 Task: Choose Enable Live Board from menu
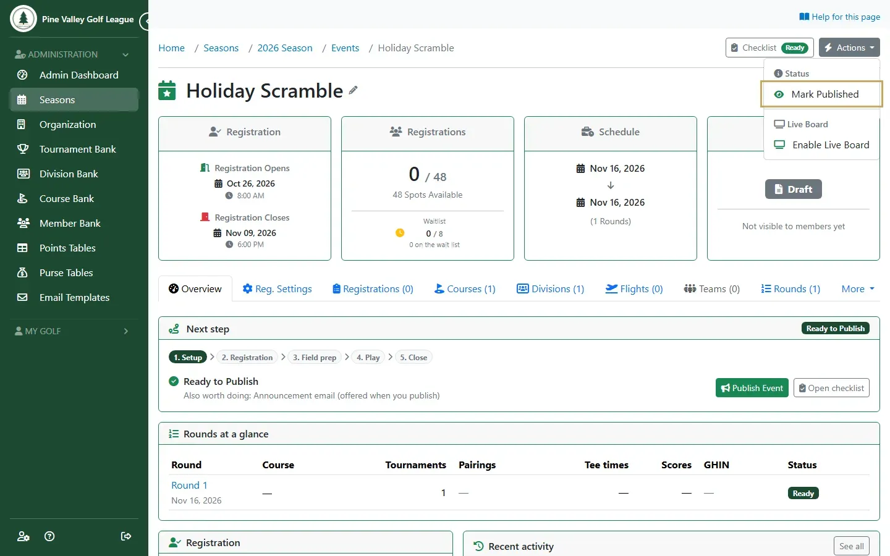pos(821,145)
